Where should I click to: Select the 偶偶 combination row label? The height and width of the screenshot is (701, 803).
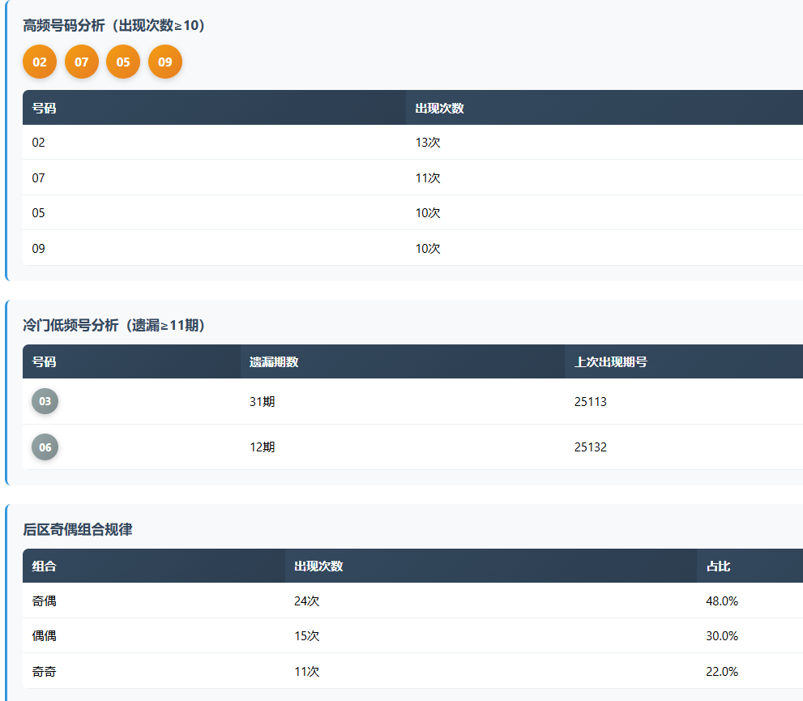tap(44, 636)
